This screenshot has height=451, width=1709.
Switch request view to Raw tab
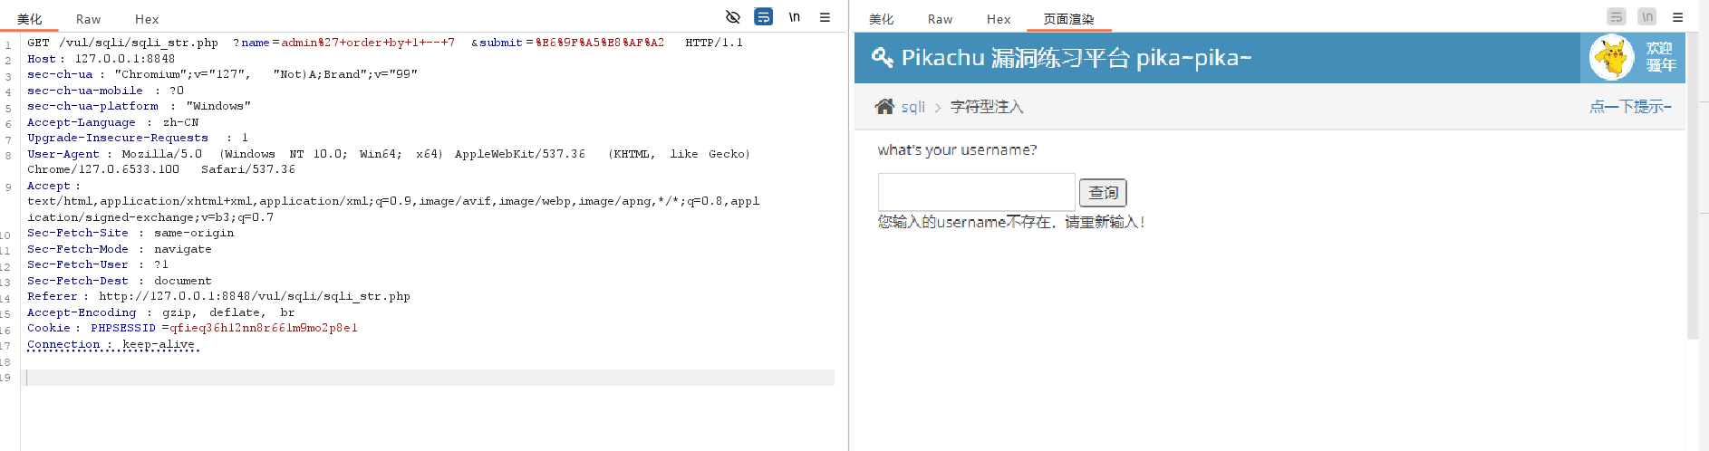pos(88,19)
